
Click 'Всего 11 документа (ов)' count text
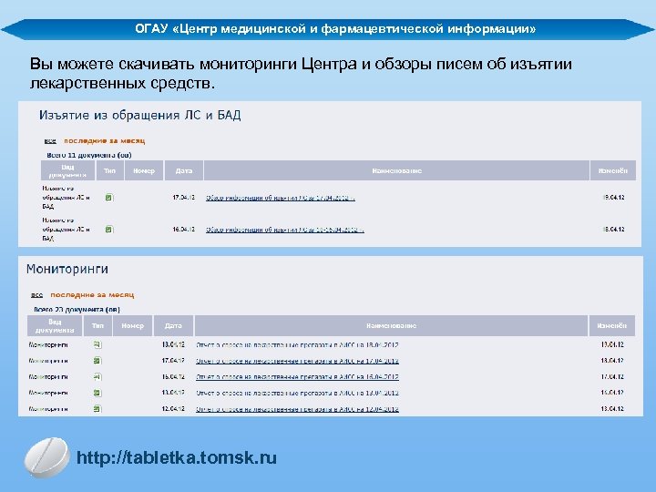pyautogui.click(x=89, y=155)
